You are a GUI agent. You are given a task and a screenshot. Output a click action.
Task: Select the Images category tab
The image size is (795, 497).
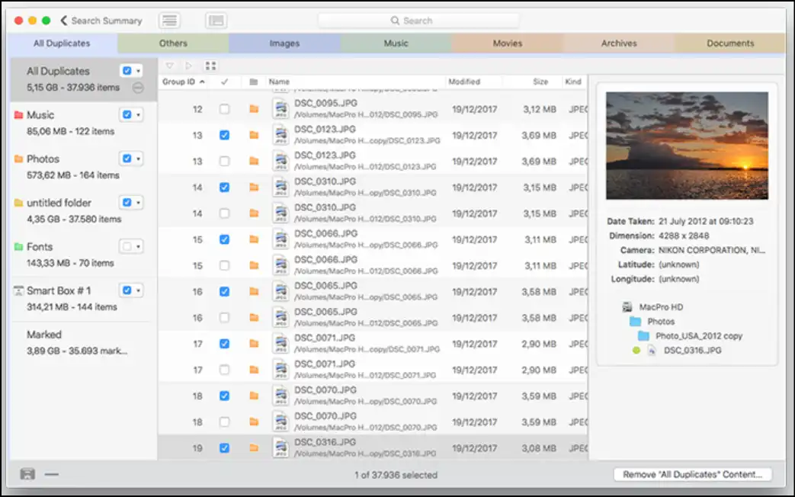click(x=284, y=43)
